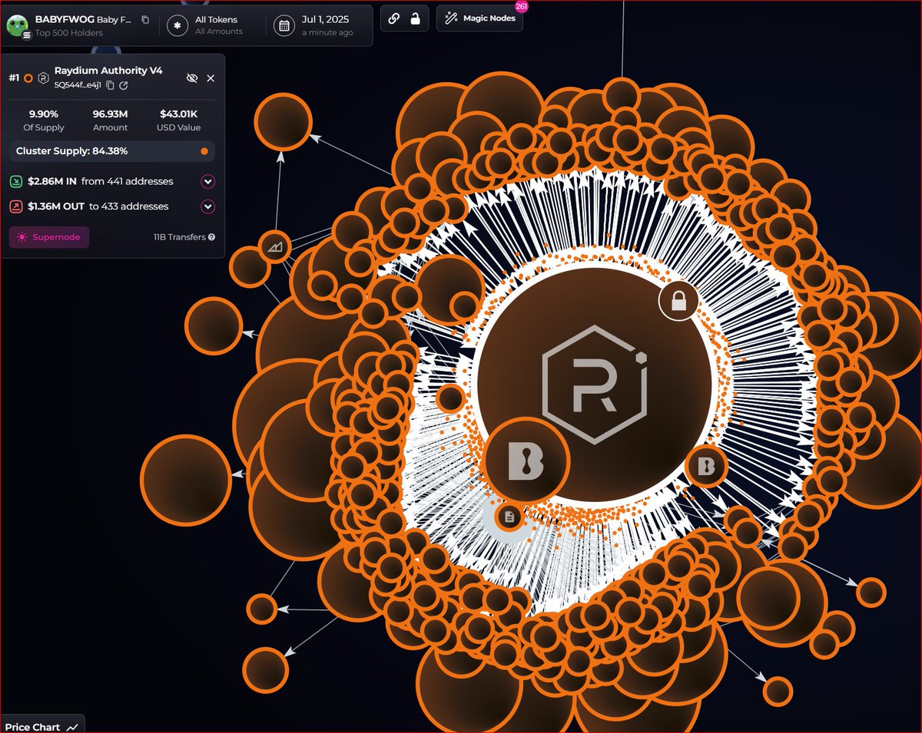922x733 pixels.
Task: Click the padlock icon next to the link icon
Action: point(415,18)
